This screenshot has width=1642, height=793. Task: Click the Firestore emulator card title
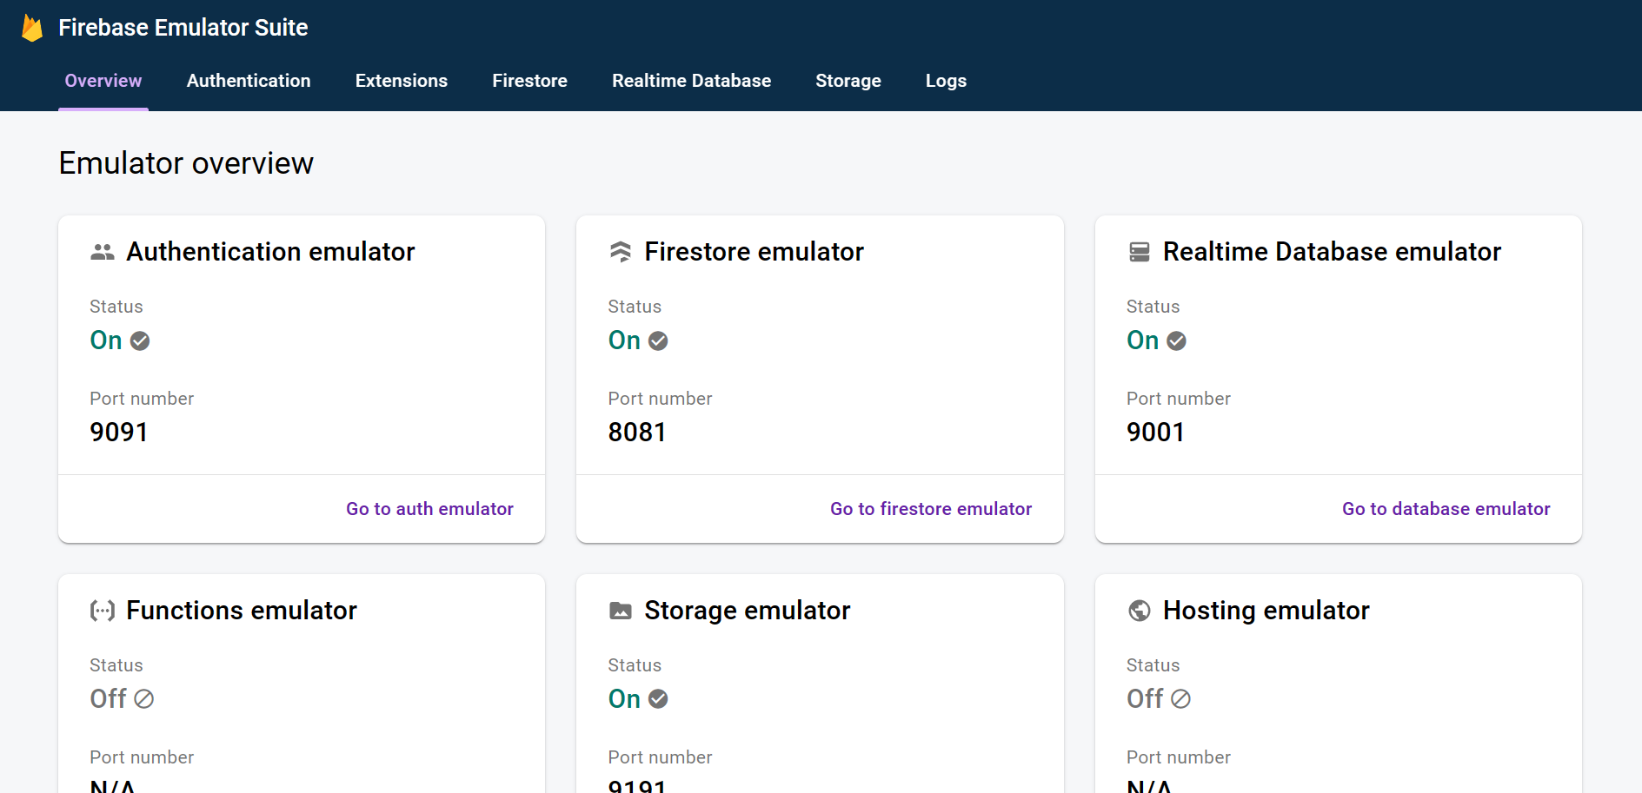[754, 252]
